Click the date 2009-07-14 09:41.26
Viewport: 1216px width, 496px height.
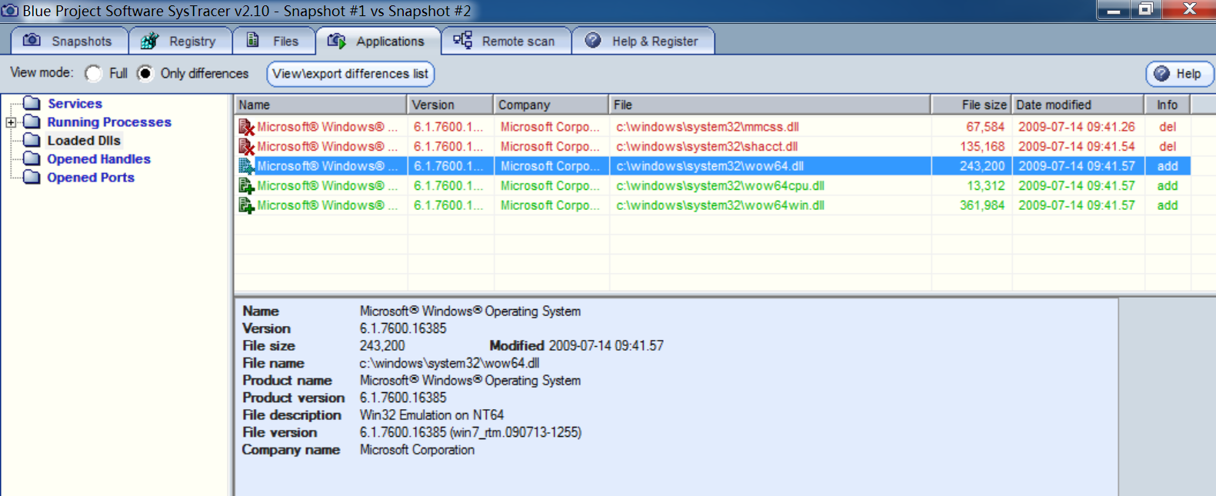(1077, 127)
